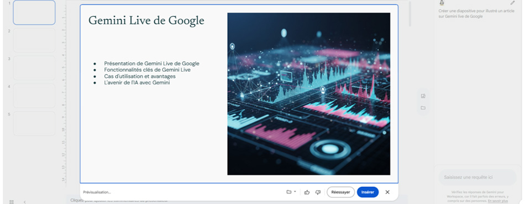Select slide 3 thumbnail

coord(34,68)
